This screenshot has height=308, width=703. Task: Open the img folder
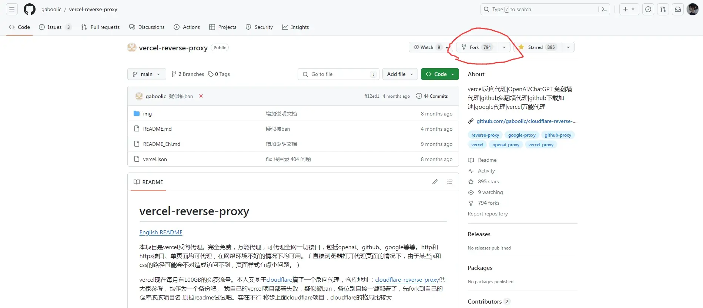[147, 114]
